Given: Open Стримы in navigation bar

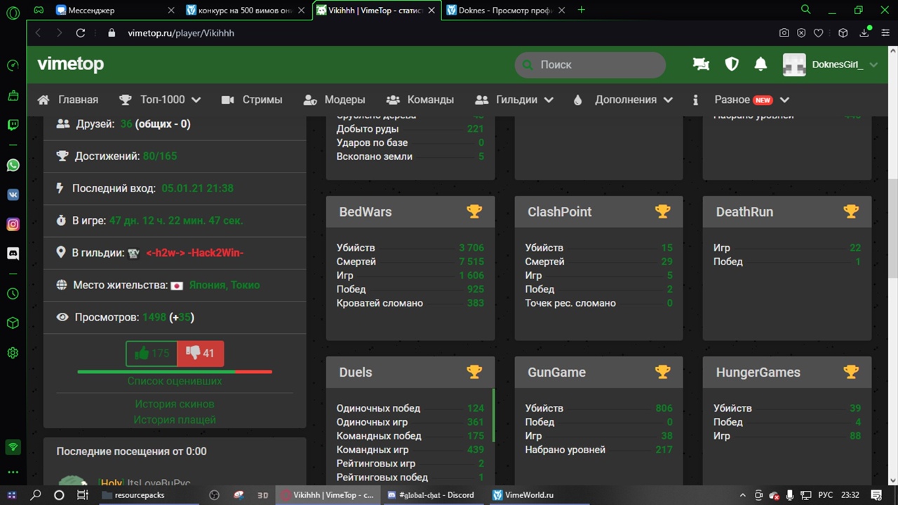Looking at the screenshot, I should pos(252,100).
